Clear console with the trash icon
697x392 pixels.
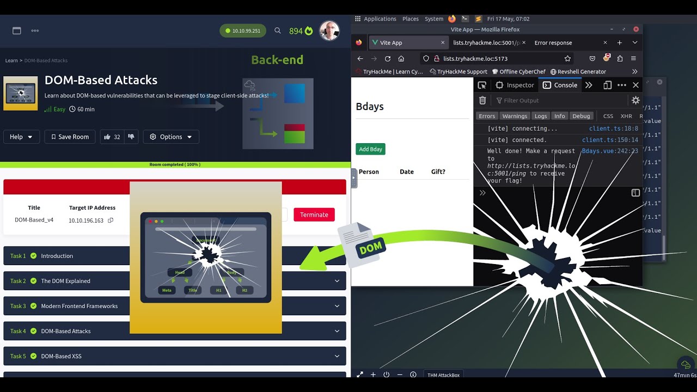click(x=482, y=100)
